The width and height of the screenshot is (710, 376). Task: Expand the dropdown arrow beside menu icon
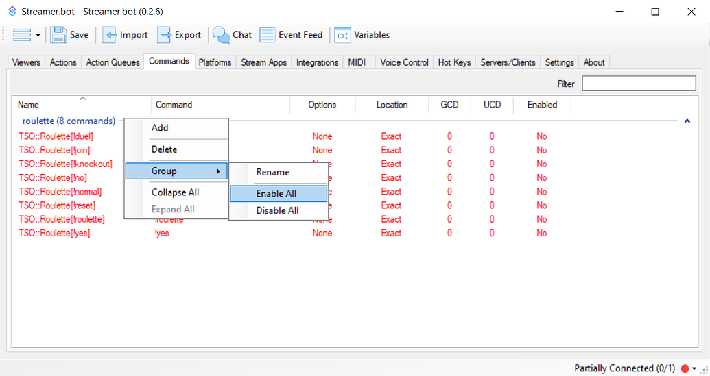(38, 35)
